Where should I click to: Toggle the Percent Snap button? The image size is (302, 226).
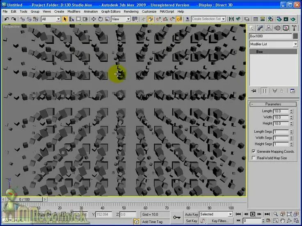172,19
